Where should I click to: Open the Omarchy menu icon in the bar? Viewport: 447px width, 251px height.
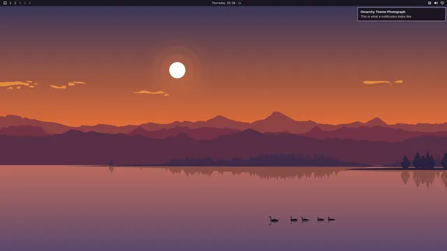[x=5, y=3]
